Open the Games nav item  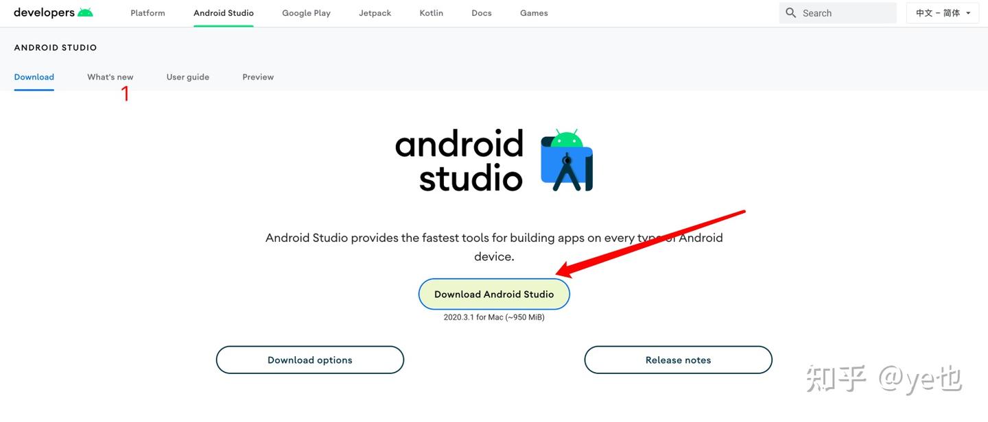(x=534, y=13)
